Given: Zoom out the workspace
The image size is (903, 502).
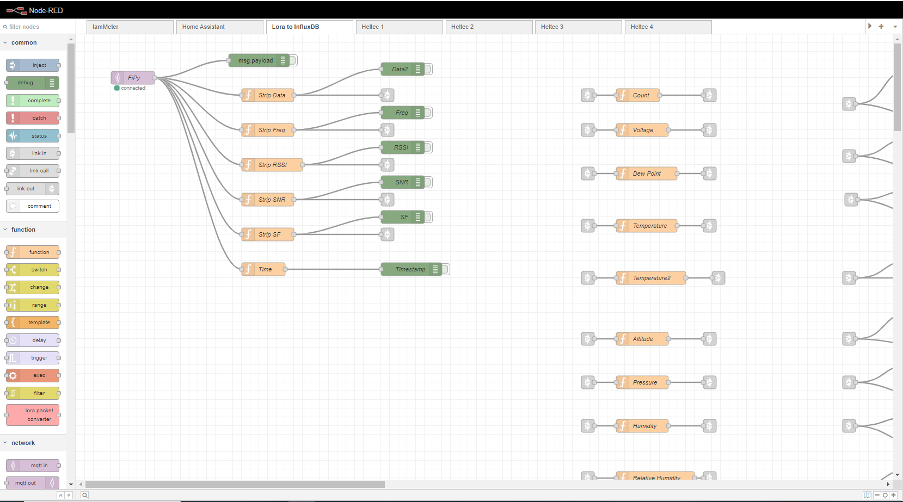Looking at the screenshot, I should click(877, 495).
